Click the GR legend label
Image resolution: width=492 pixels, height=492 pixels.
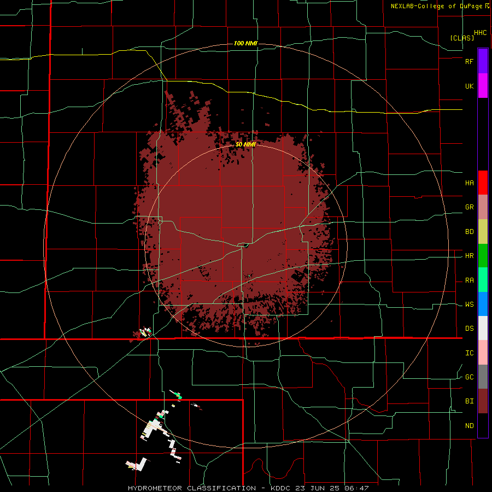point(469,207)
